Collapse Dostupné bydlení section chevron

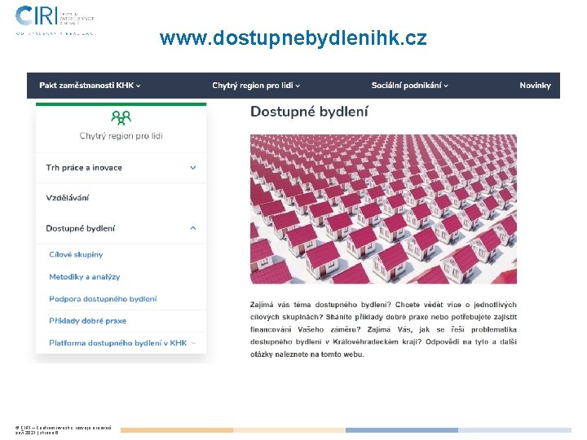pos(192,228)
